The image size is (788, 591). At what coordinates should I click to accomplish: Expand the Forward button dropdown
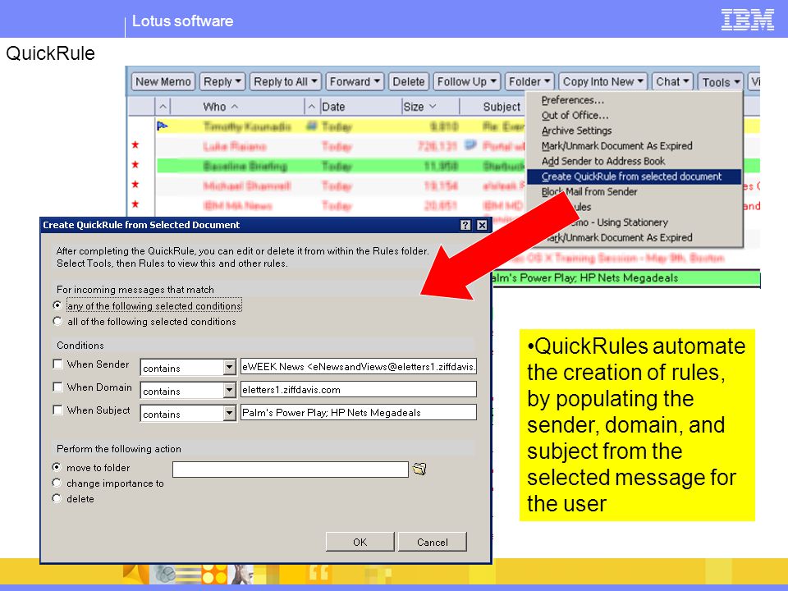(377, 81)
